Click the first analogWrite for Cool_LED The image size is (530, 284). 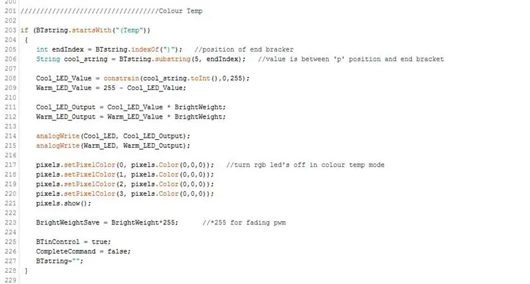58,136
